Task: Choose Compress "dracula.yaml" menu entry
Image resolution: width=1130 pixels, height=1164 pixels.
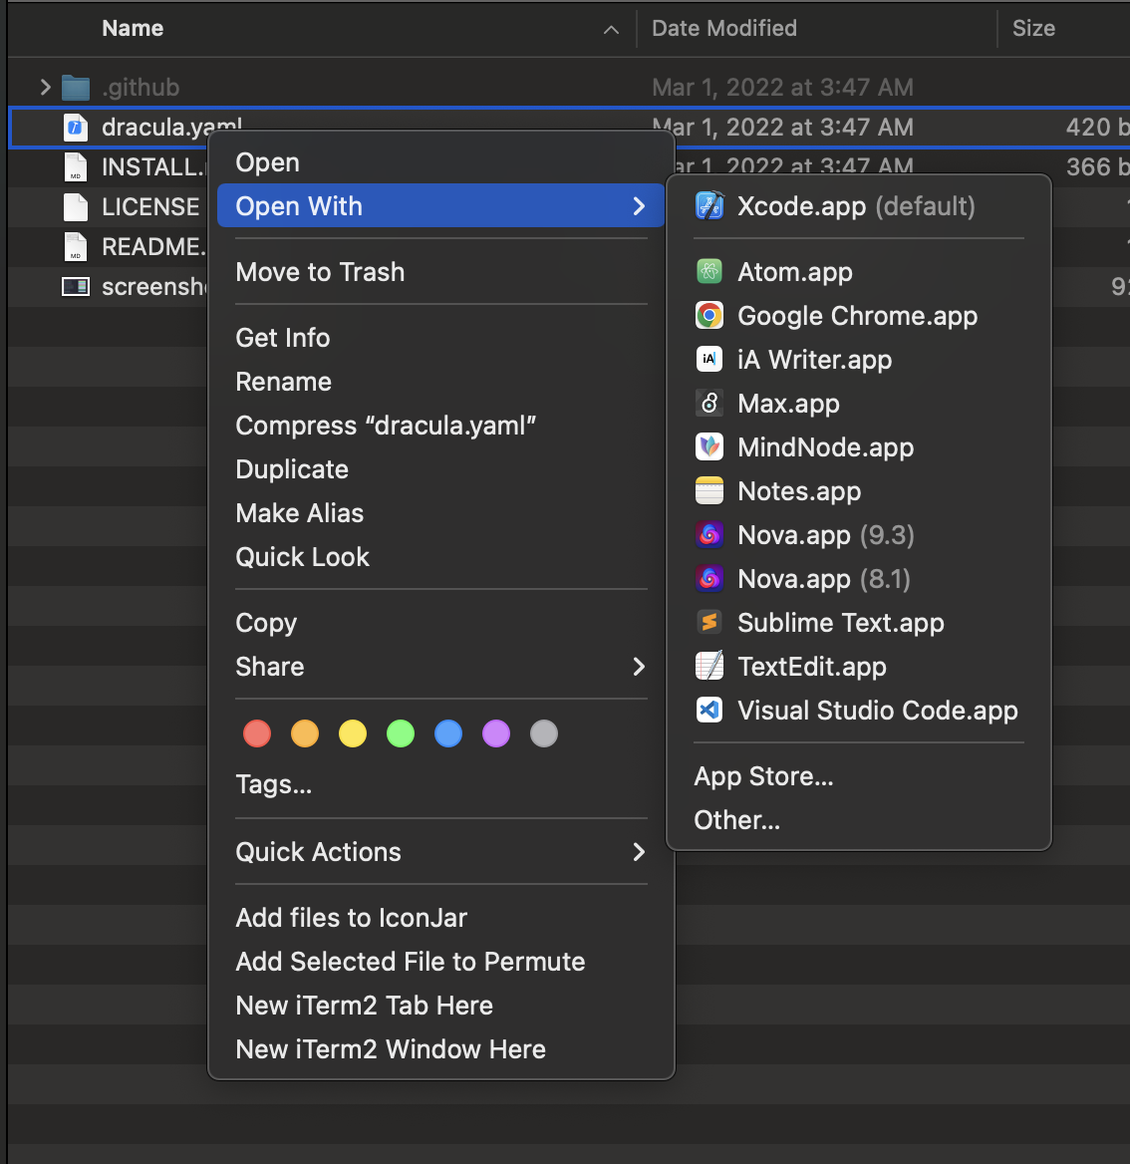Action: pyautogui.click(x=386, y=426)
